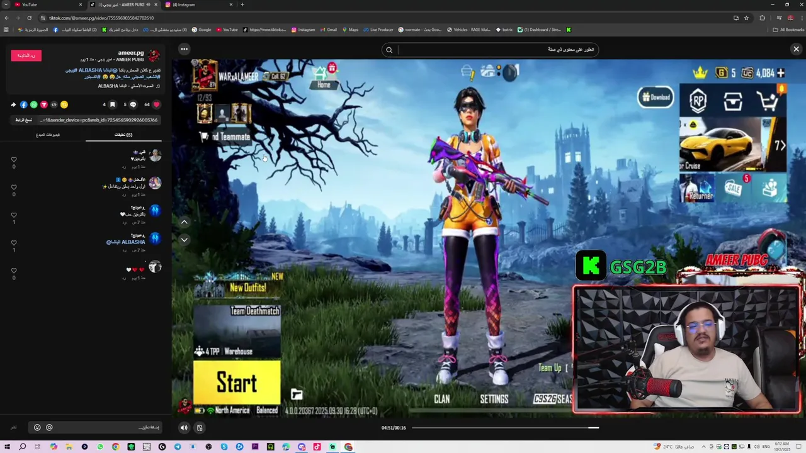Open the three-dots more options menu
This screenshot has width=806, height=453.
pos(184,48)
